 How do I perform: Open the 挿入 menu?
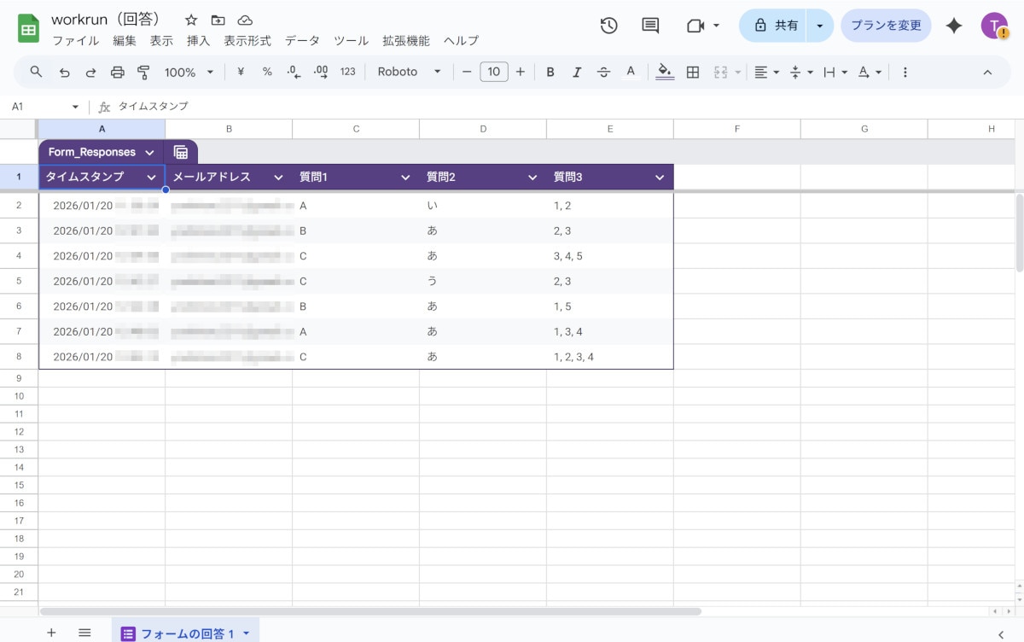(198, 40)
